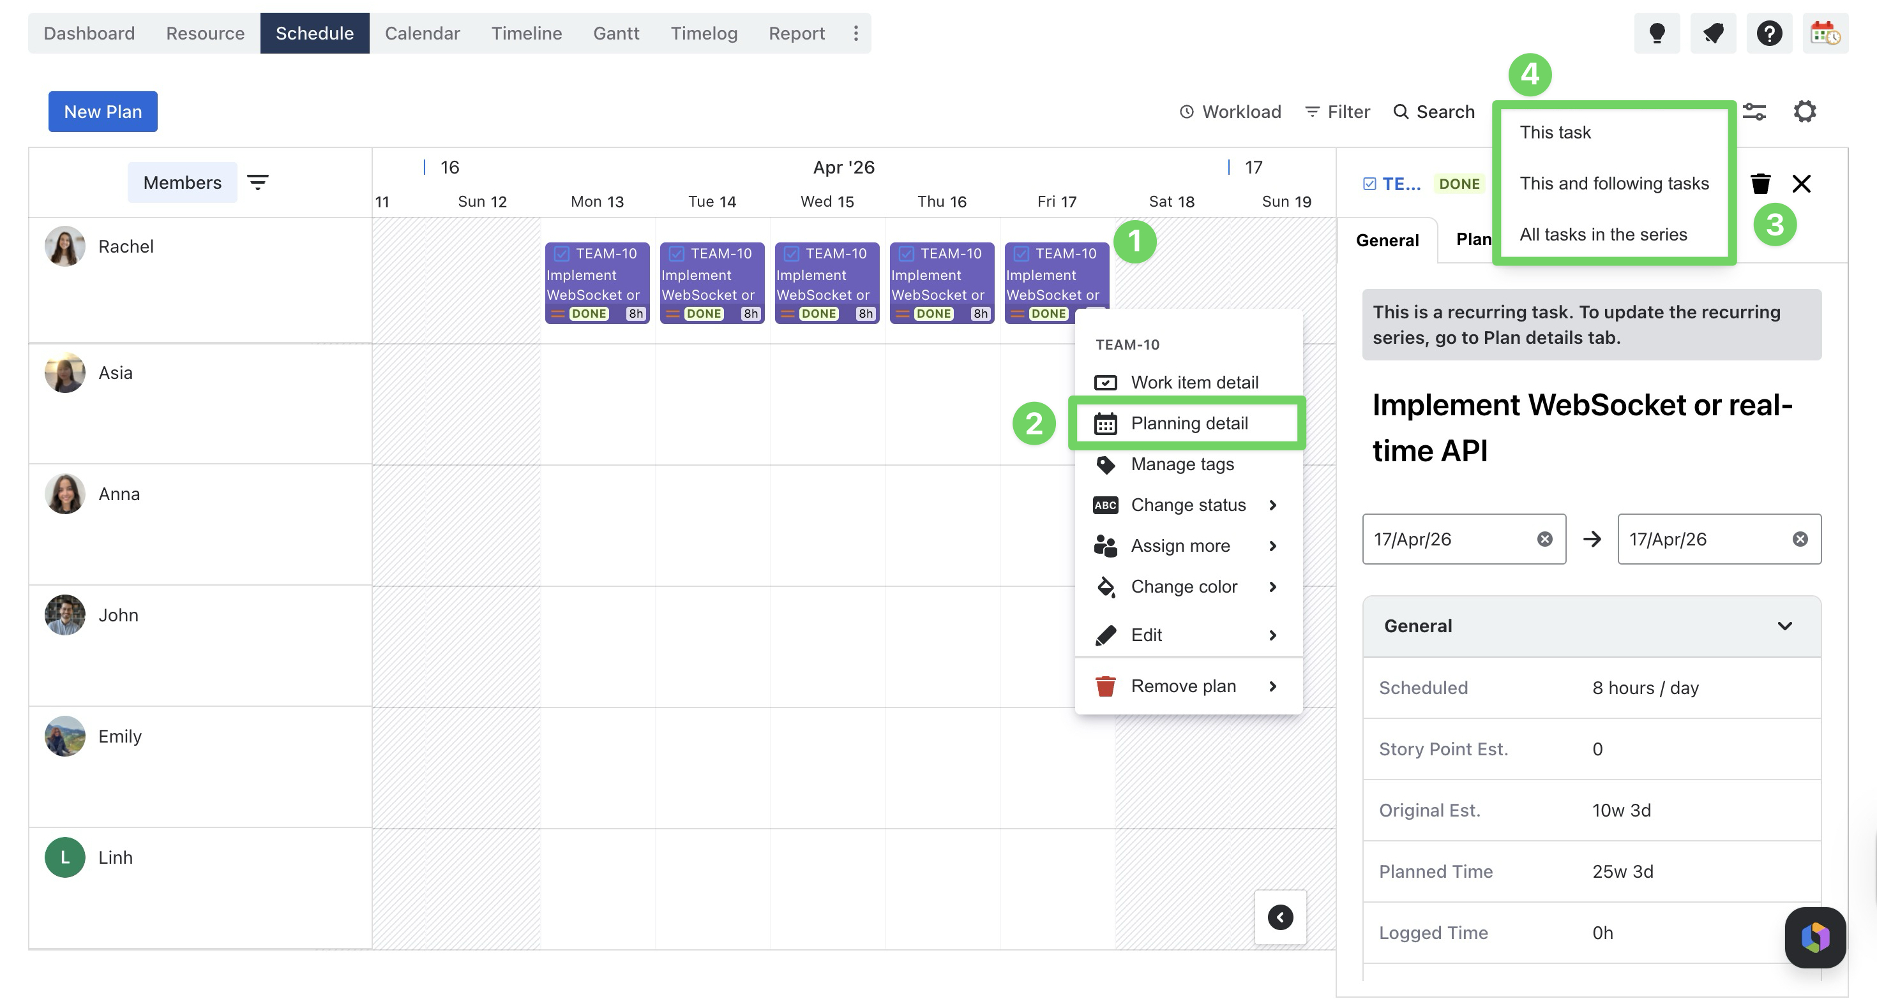Switch to the Gantt tab
The width and height of the screenshot is (1877, 999).
615,33
